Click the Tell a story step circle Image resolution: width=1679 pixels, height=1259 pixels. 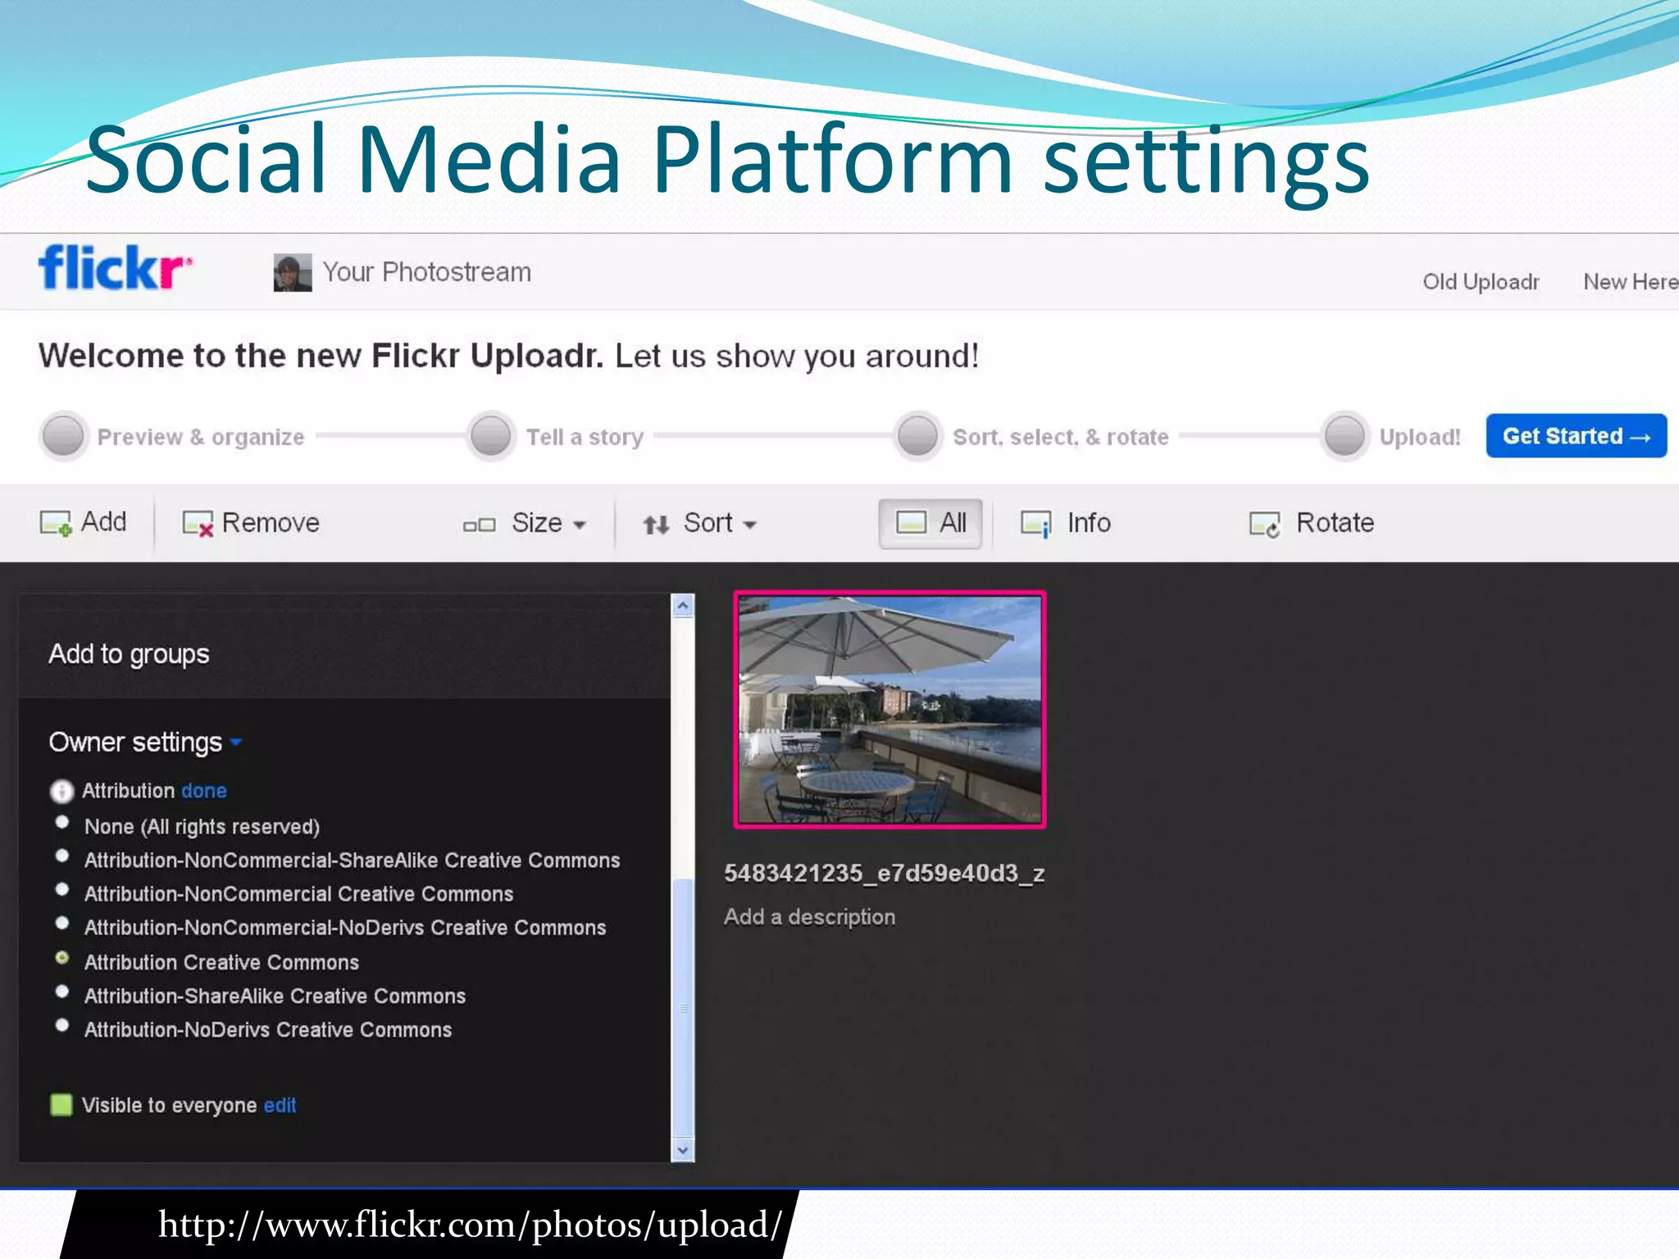point(491,435)
